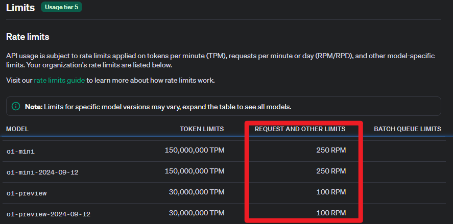Select the token limit of o1-preview-2024-09-12
Image resolution: width=453 pixels, height=224 pixels.
(x=196, y=213)
